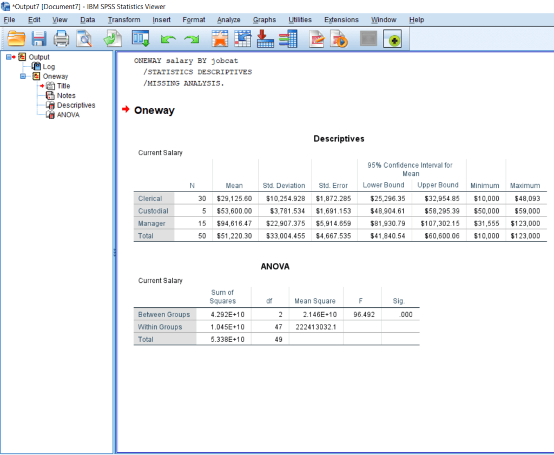
Task: Open Print Preview from the toolbar
Action: click(x=84, y=39)
